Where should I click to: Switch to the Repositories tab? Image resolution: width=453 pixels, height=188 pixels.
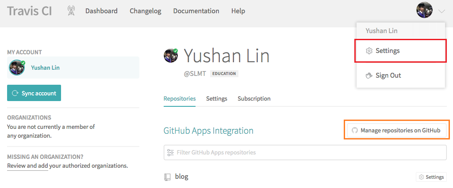tap(180, 98)
